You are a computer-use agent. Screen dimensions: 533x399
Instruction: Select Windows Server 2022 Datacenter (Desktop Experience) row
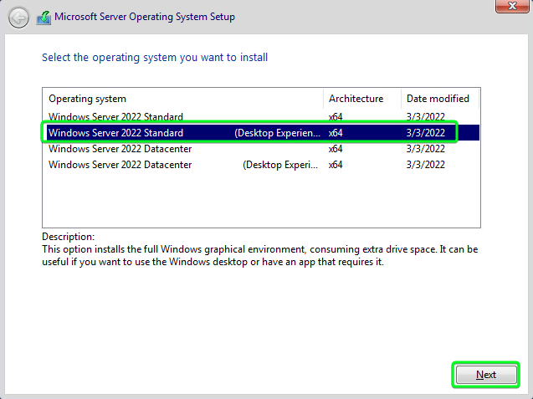point(263,165)
